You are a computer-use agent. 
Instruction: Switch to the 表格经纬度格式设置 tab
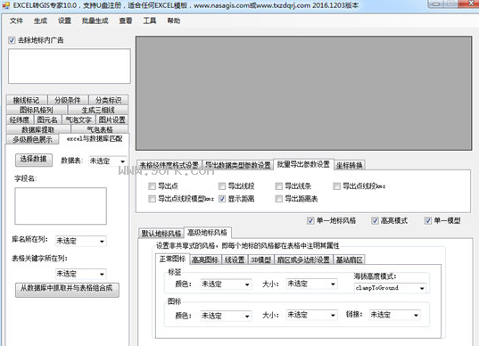point(169,165)
